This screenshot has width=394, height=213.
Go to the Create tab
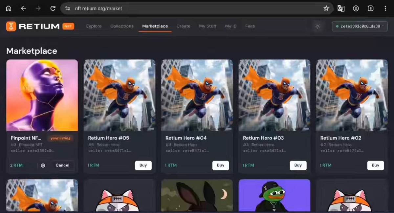point(183,26)
